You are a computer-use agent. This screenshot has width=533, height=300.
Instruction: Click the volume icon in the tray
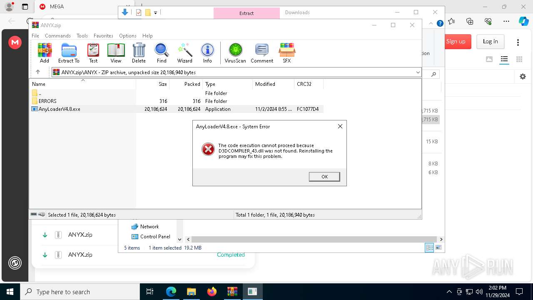(479, 292)
